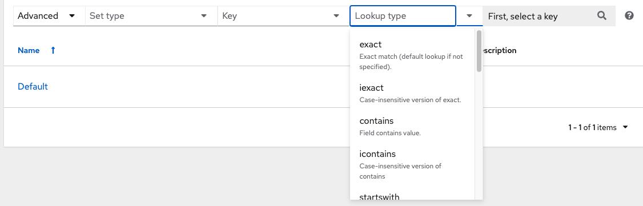Viewport: 643px width, 206px height.
Task: Open the help question mark icon
Action: coord(629,16)
